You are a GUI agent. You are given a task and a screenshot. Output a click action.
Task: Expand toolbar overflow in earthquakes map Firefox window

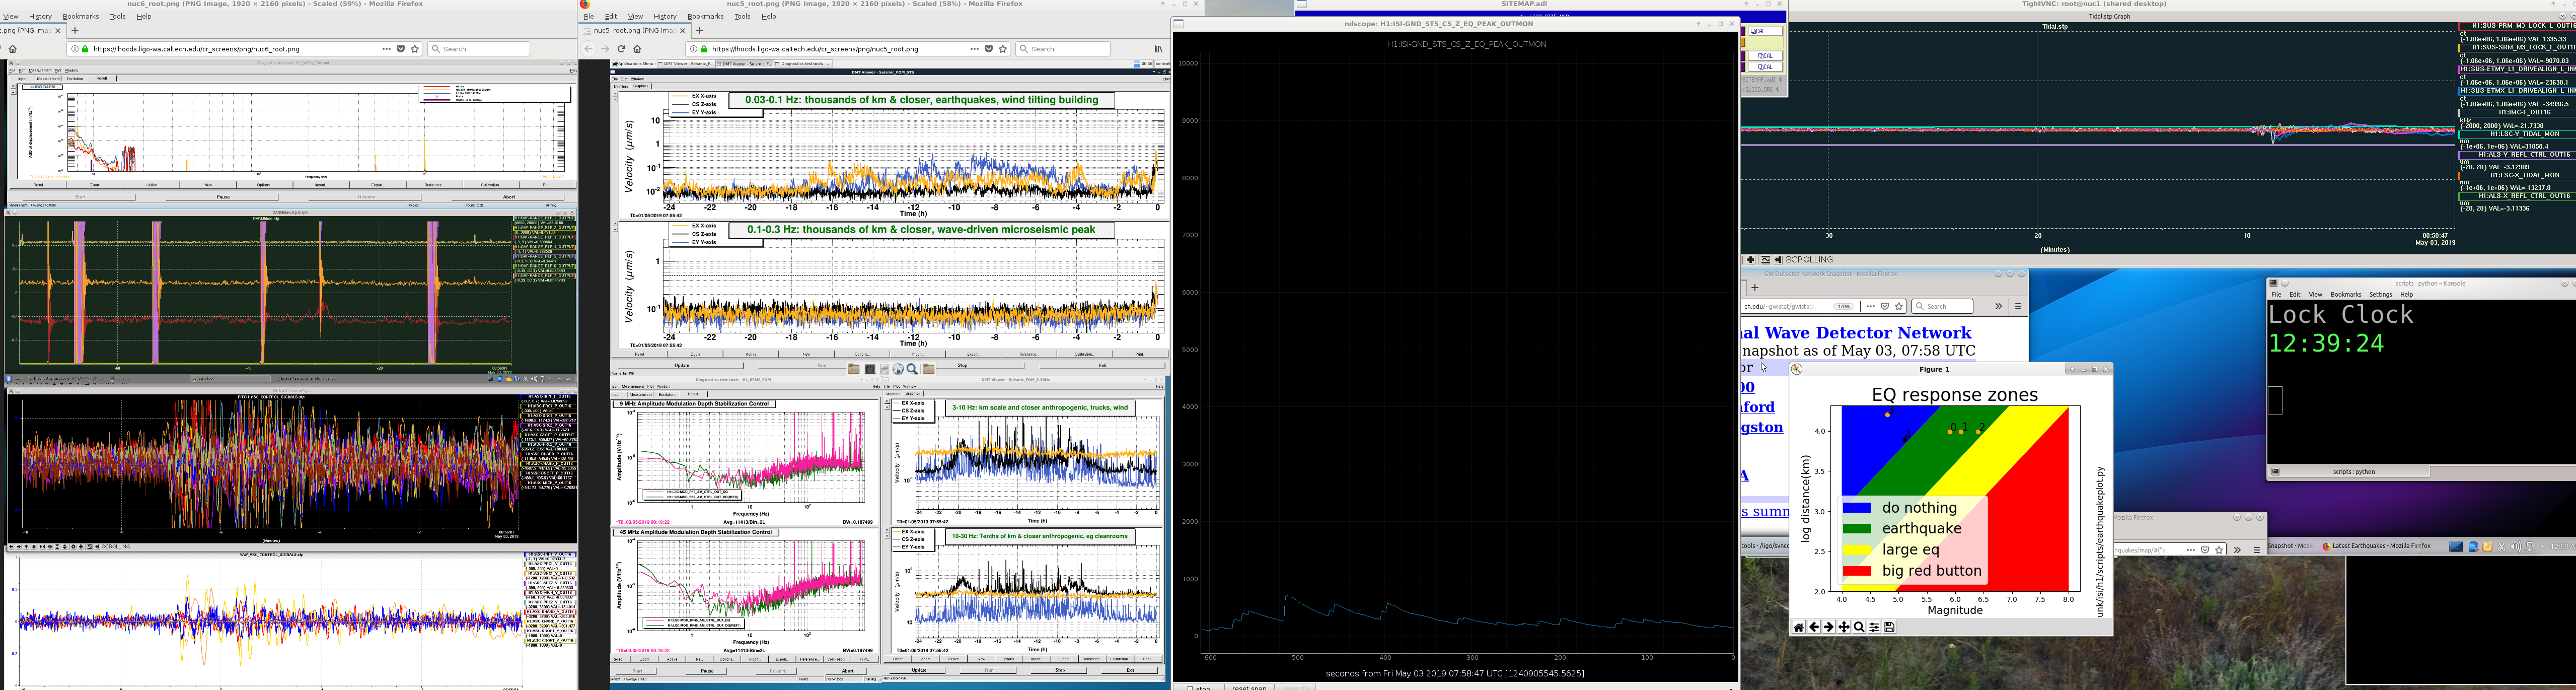point(2237,550)
